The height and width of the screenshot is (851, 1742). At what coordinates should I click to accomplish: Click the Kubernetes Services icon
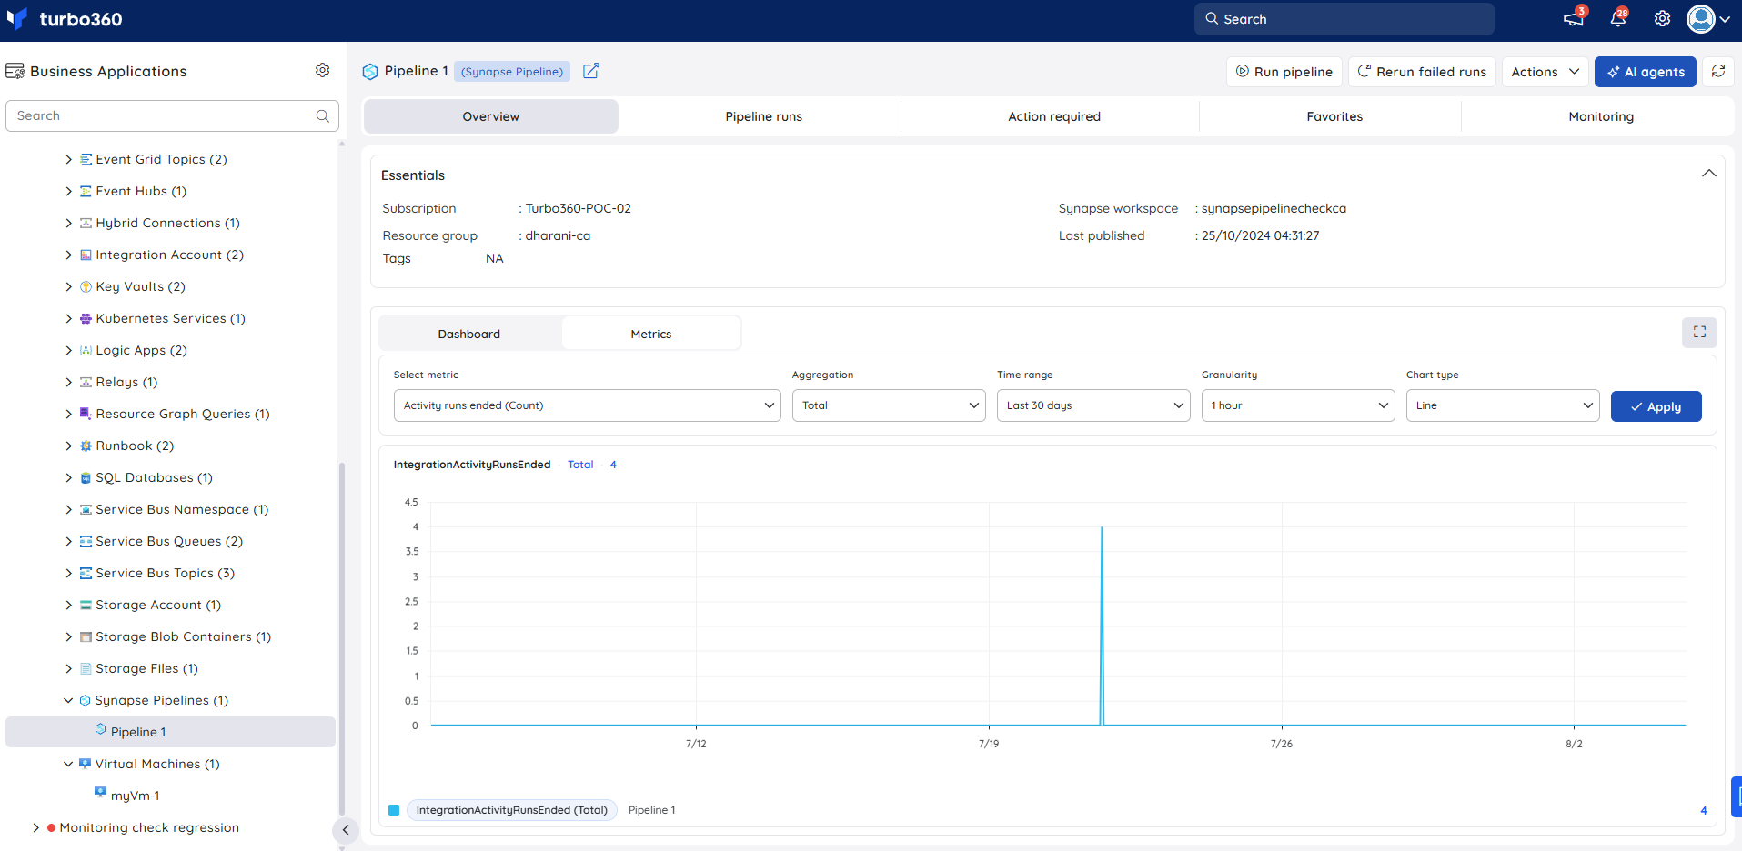pos(86,318)
